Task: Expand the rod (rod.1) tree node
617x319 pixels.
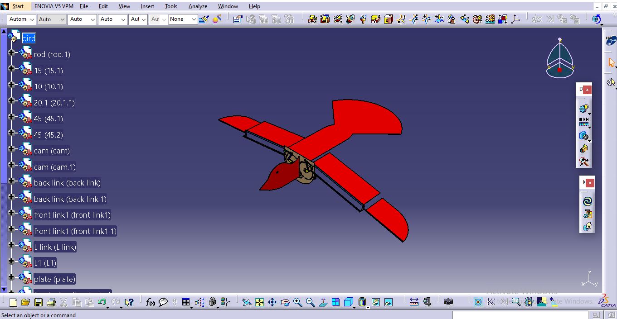Action: pos(11,52)
